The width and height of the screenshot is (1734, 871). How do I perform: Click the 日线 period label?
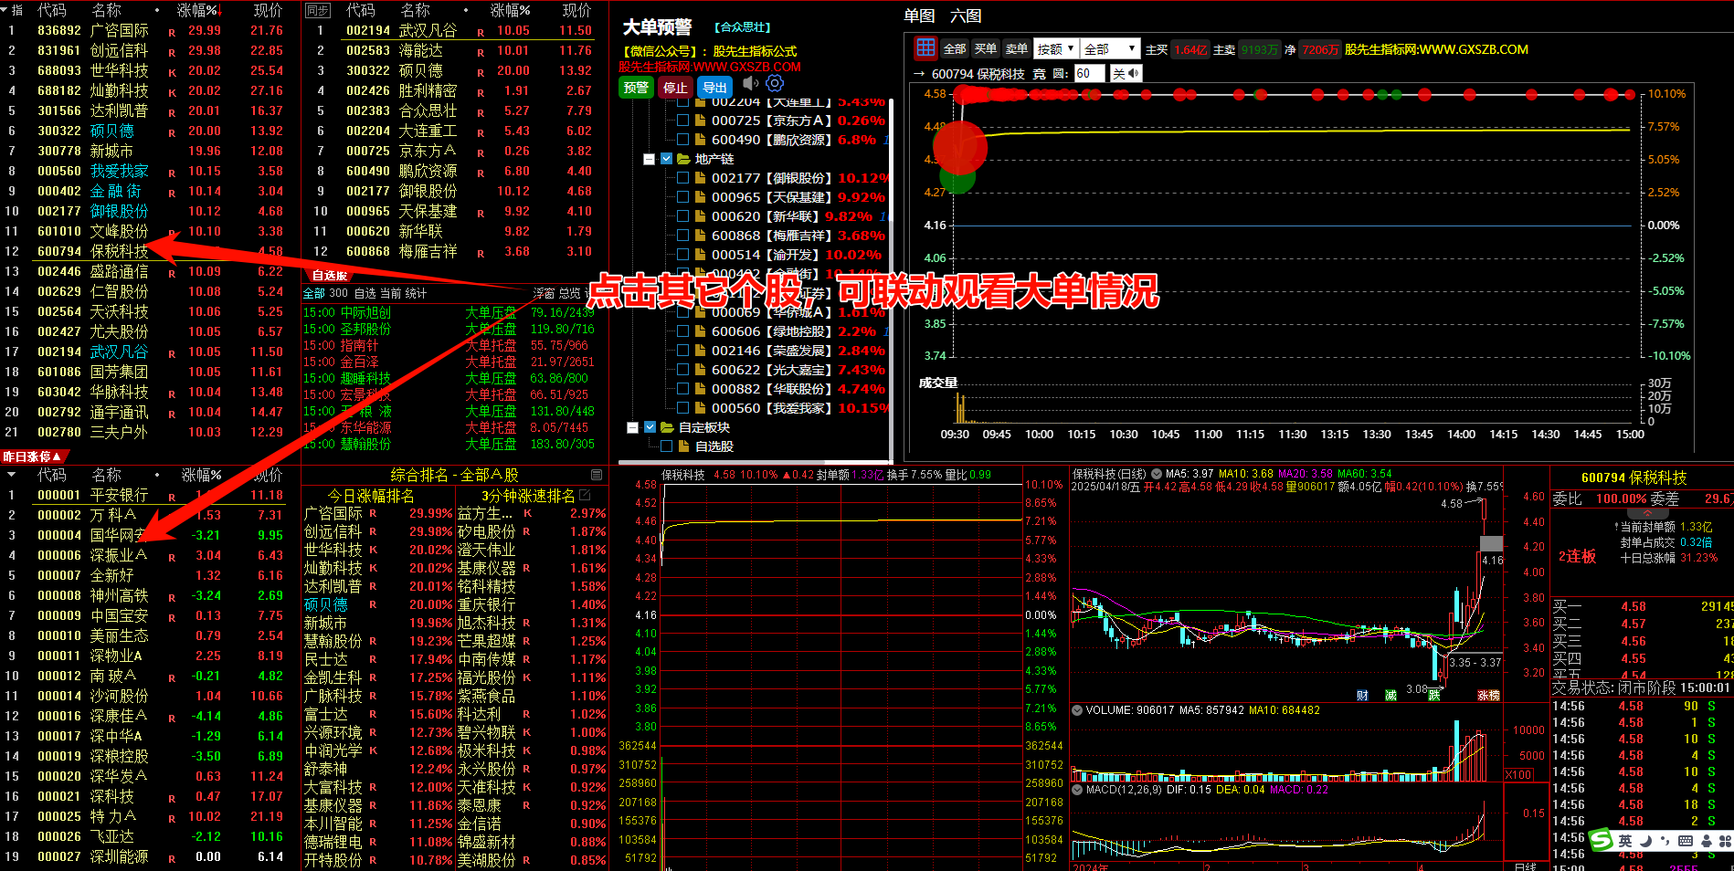pos(1525,866)
